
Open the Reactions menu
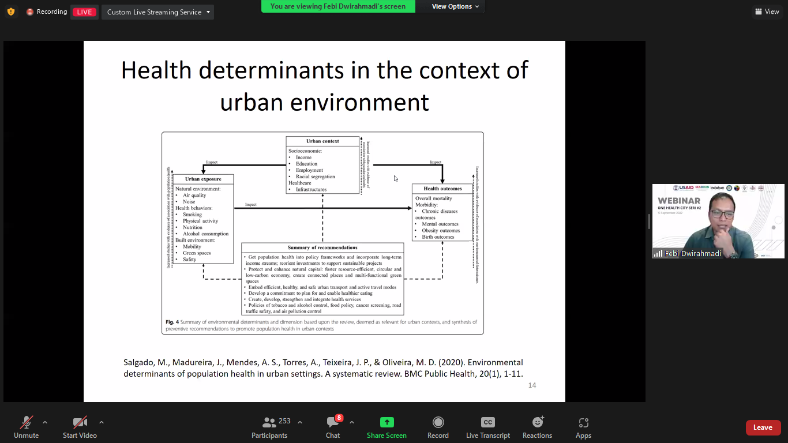(x=537, y=427)
